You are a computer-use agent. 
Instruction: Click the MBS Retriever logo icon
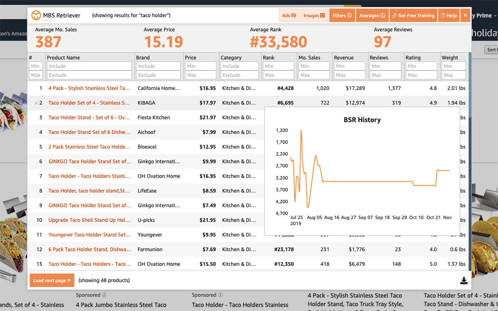36,16
